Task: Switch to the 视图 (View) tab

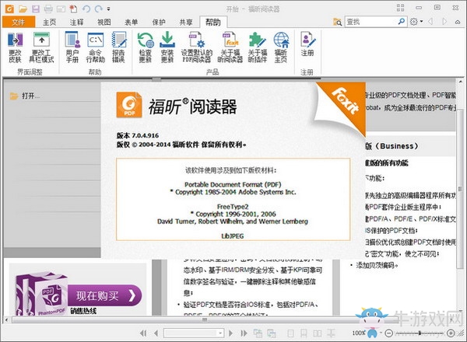Action: pyautogui.click(x=104, y=22)
